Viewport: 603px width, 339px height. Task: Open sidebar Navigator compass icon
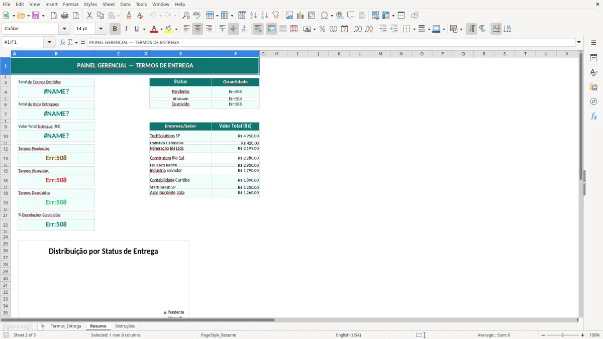(593, 102)
